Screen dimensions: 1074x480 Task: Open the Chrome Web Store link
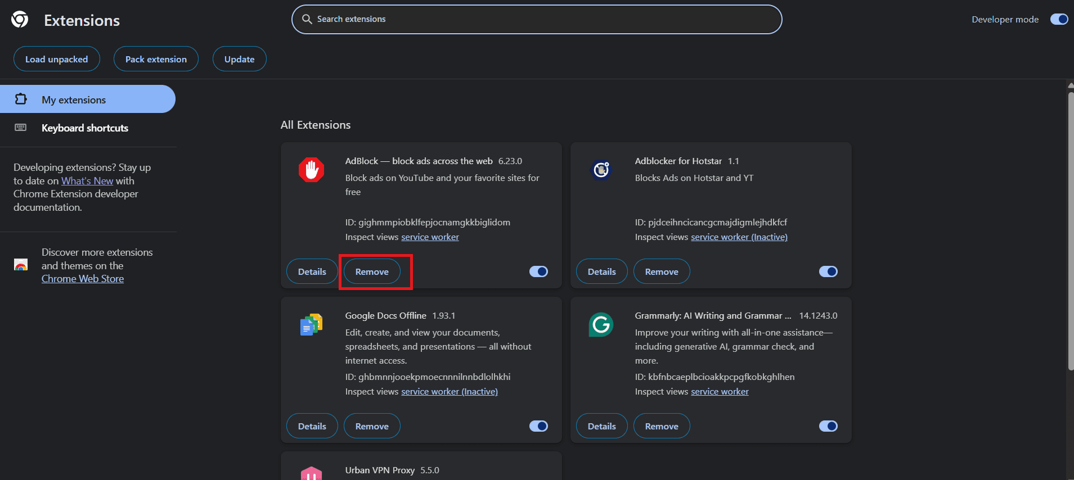coord(83,279)
